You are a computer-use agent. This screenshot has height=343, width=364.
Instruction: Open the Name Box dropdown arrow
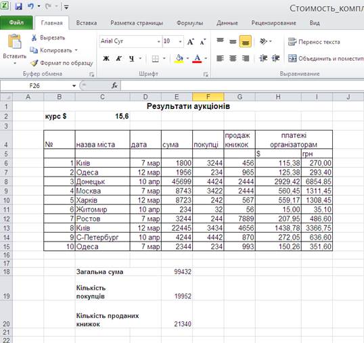74,86
